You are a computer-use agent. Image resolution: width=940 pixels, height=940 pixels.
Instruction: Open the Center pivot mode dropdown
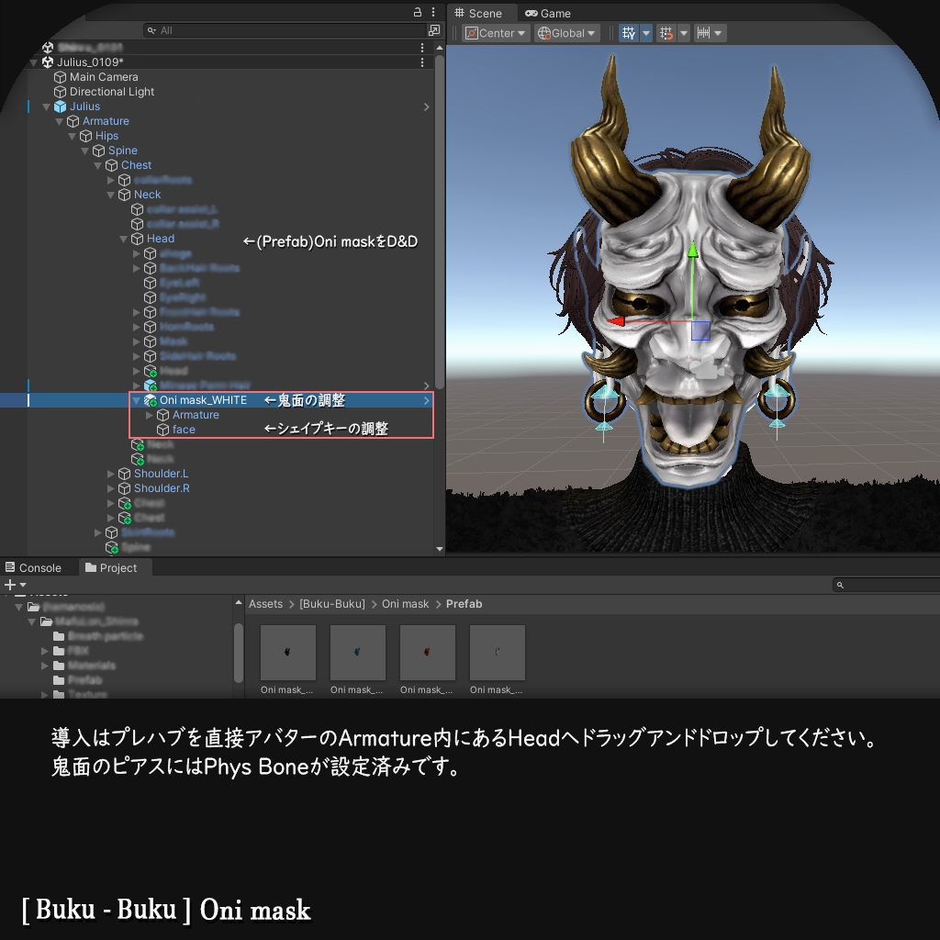496,33
